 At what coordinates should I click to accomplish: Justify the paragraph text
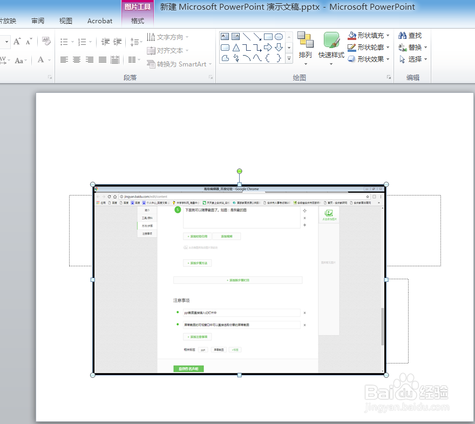click(103, 60)
